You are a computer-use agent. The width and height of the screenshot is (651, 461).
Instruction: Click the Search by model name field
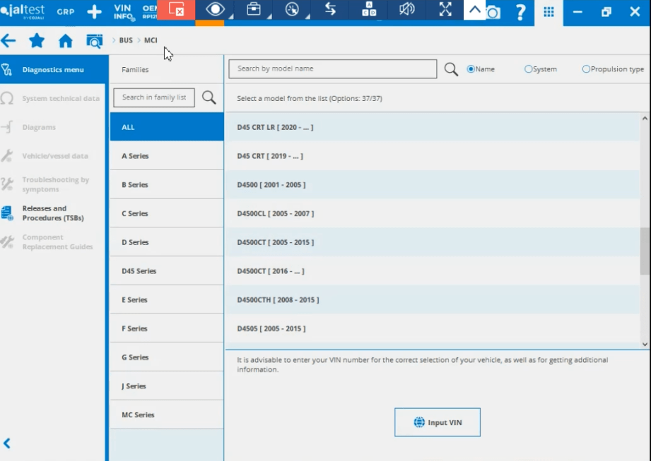[333, 68]
